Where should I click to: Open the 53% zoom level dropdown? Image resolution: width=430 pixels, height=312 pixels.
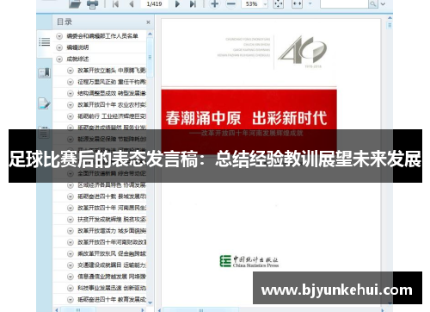coord(265,4)
